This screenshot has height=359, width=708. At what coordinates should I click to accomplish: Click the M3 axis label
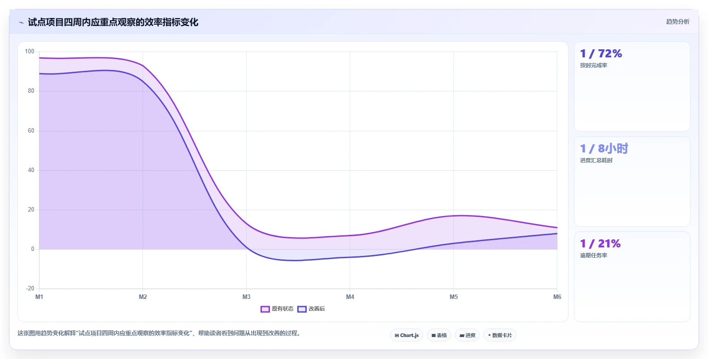(247, 297)
